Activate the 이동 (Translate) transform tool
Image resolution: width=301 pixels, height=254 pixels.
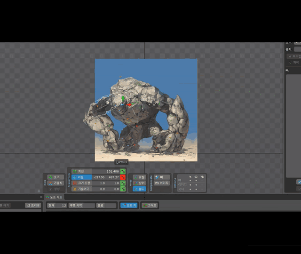click(x=81, y=177)
